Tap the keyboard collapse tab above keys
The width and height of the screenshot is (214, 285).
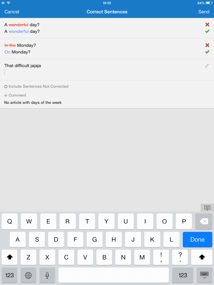point(207,208)
